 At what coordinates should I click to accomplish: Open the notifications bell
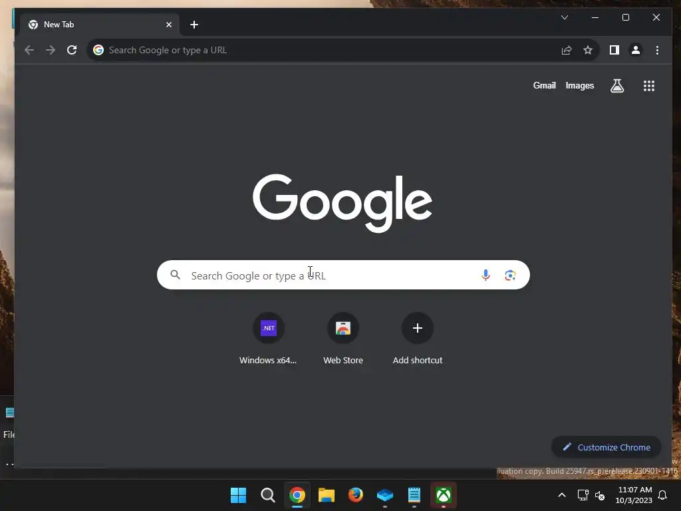(663, 495)
